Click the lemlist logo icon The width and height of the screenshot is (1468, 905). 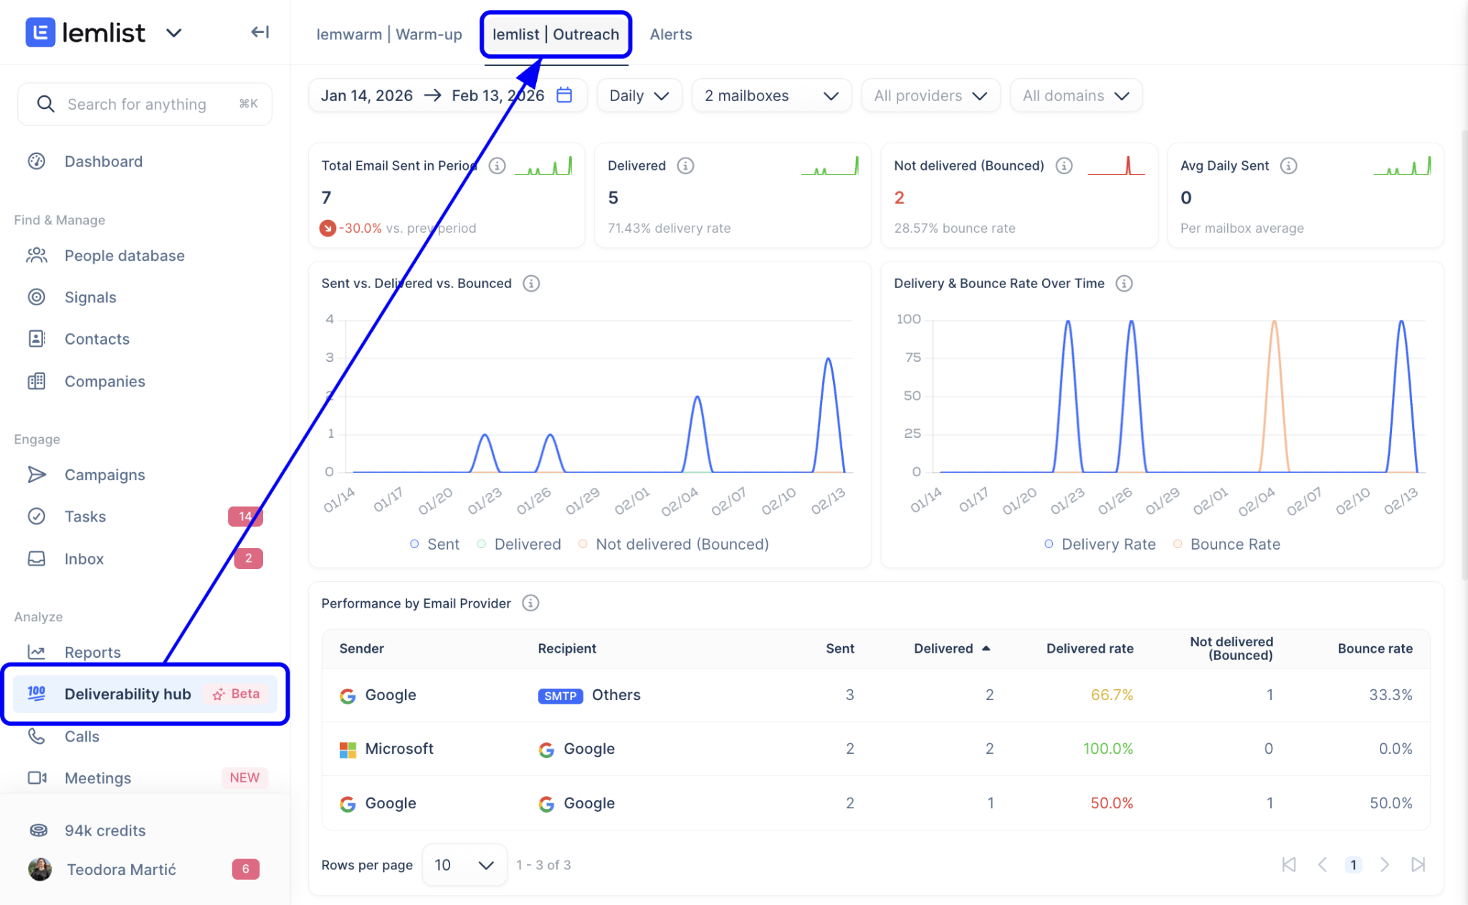pyautogui.click(x=40, y=32)
